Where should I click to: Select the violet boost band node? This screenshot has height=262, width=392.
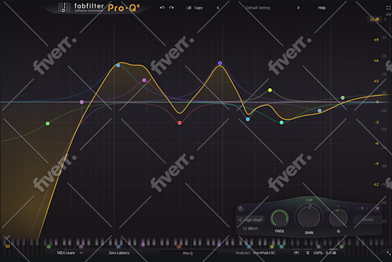click(220, 63)
